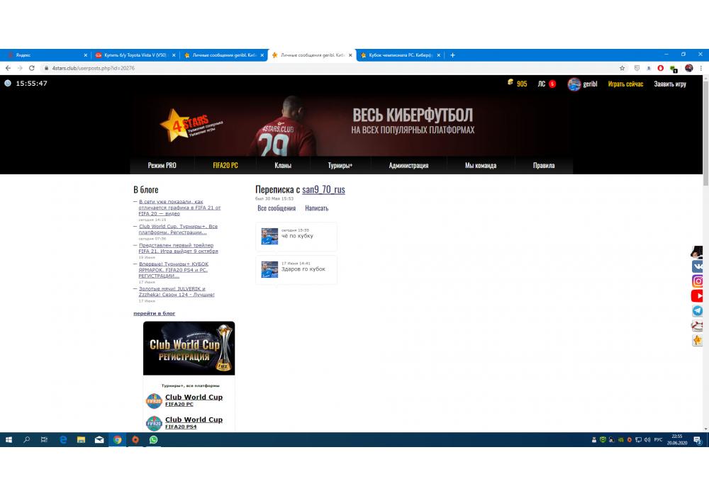Open Турниры+ navigation menu
Screen dimensions: 709x496
coord(340,166)
